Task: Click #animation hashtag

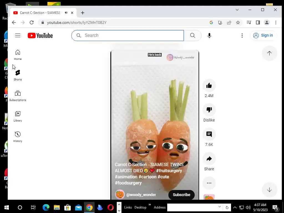Action: pos(126,177)
